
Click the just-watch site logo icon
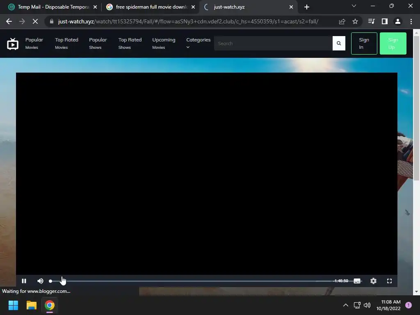tap(13, 43)
